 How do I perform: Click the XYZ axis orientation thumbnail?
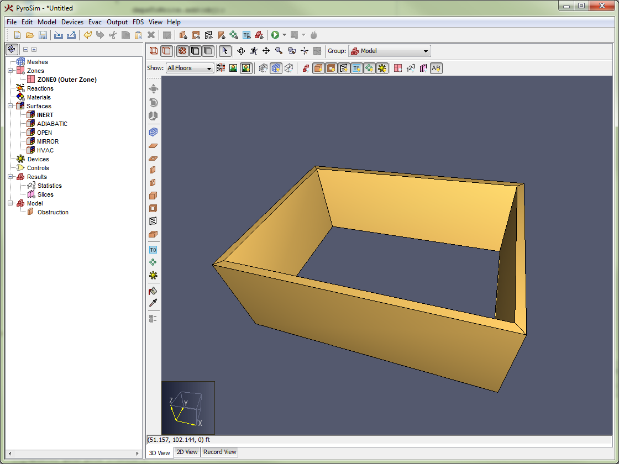188,408
